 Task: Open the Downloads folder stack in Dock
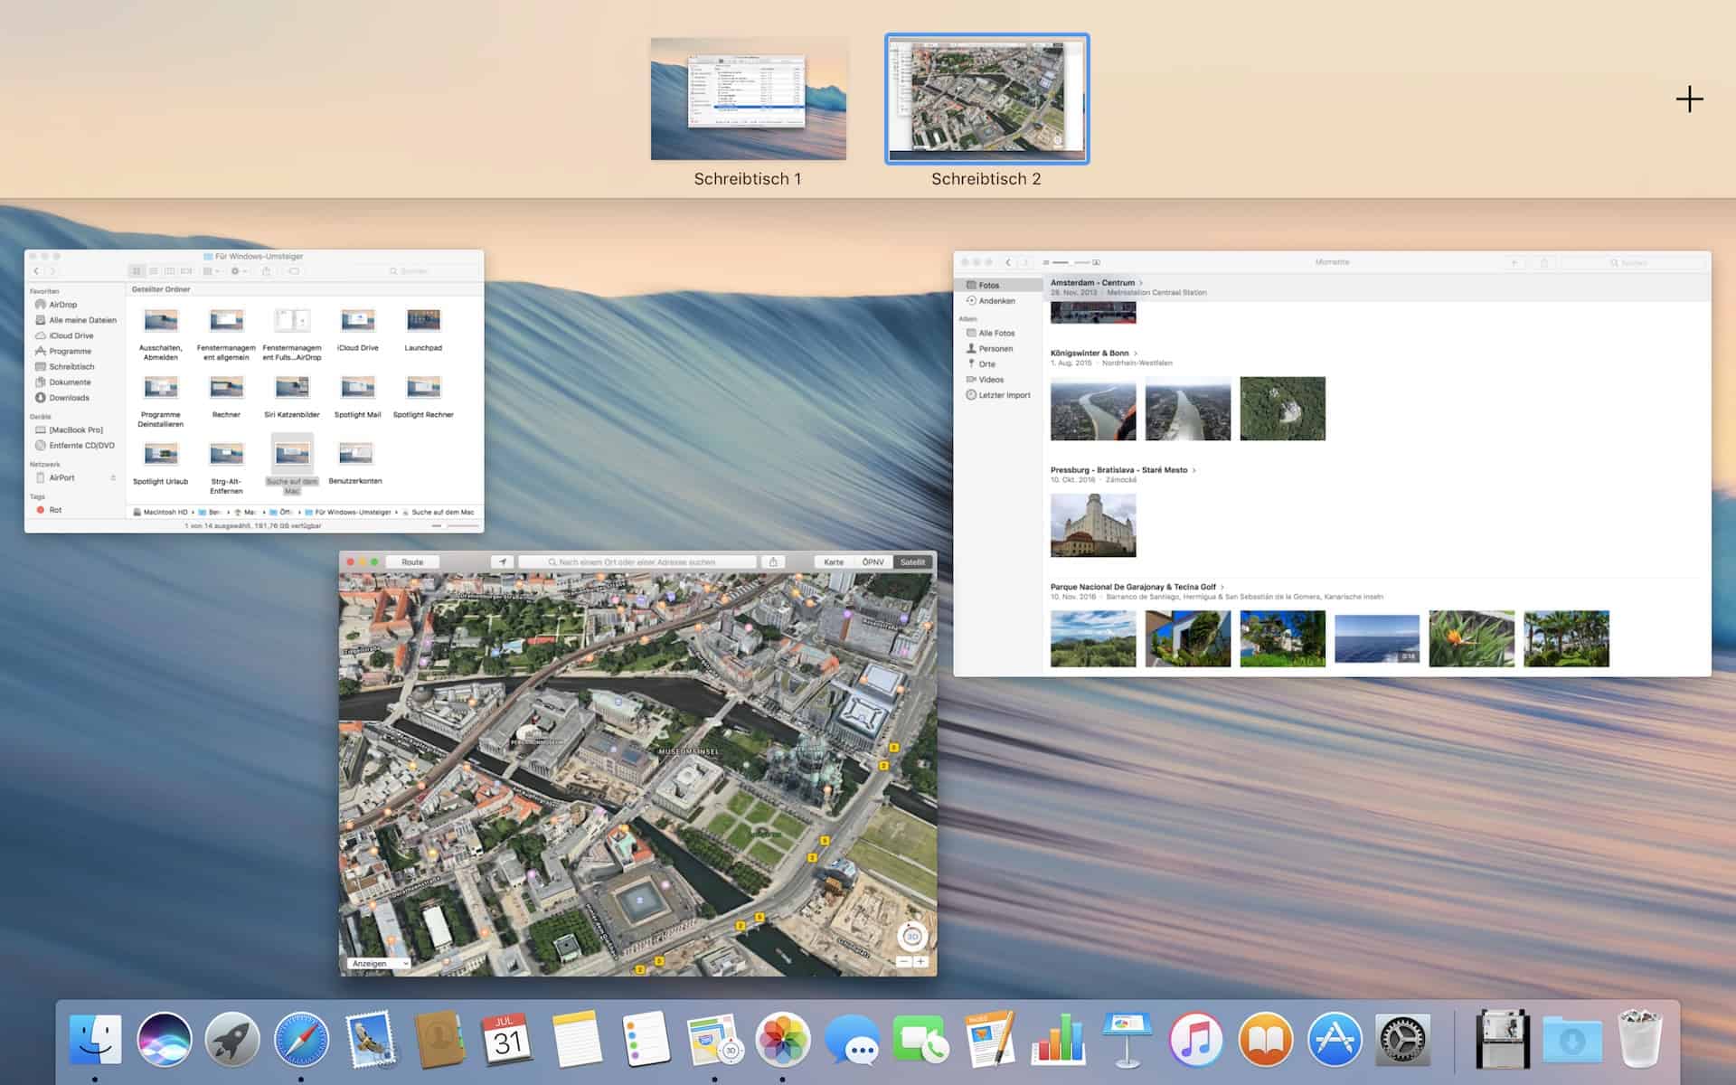(1571, 1040)
